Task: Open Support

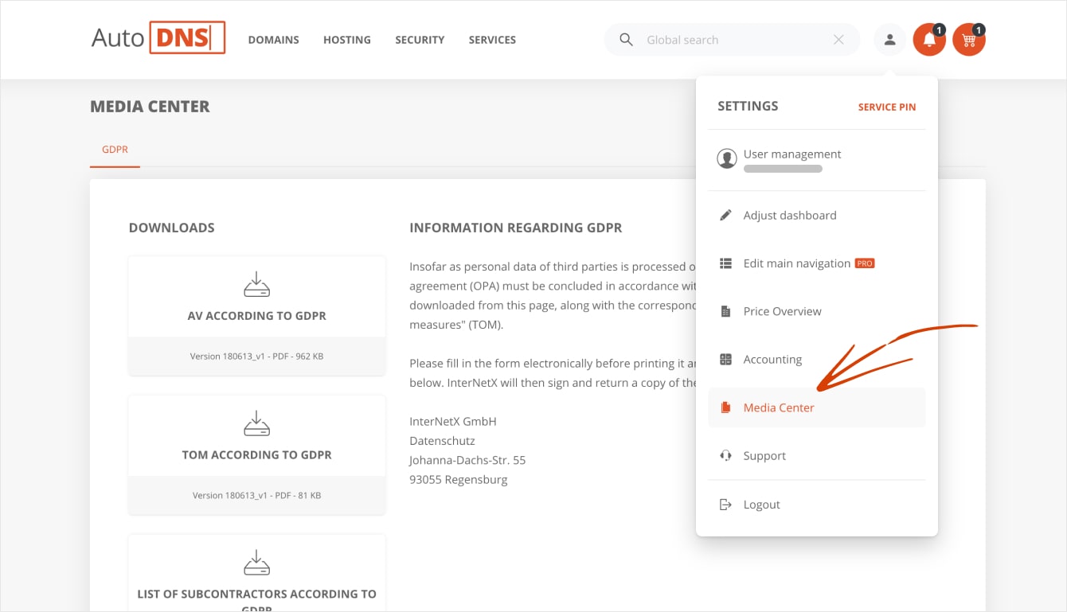Action: [817, 456]
